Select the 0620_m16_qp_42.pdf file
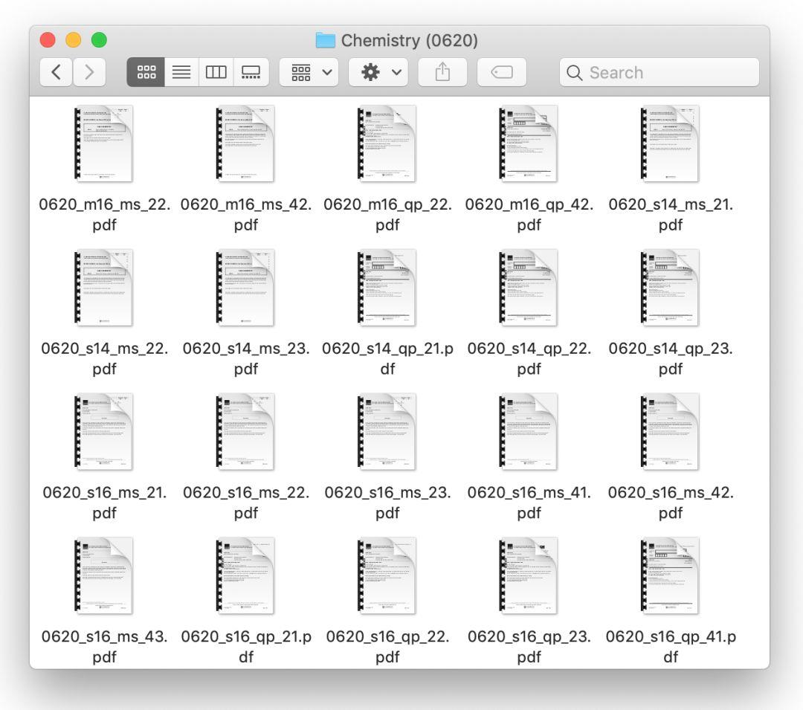The height and width of the screenshot is (710, 803). [529, 143]
